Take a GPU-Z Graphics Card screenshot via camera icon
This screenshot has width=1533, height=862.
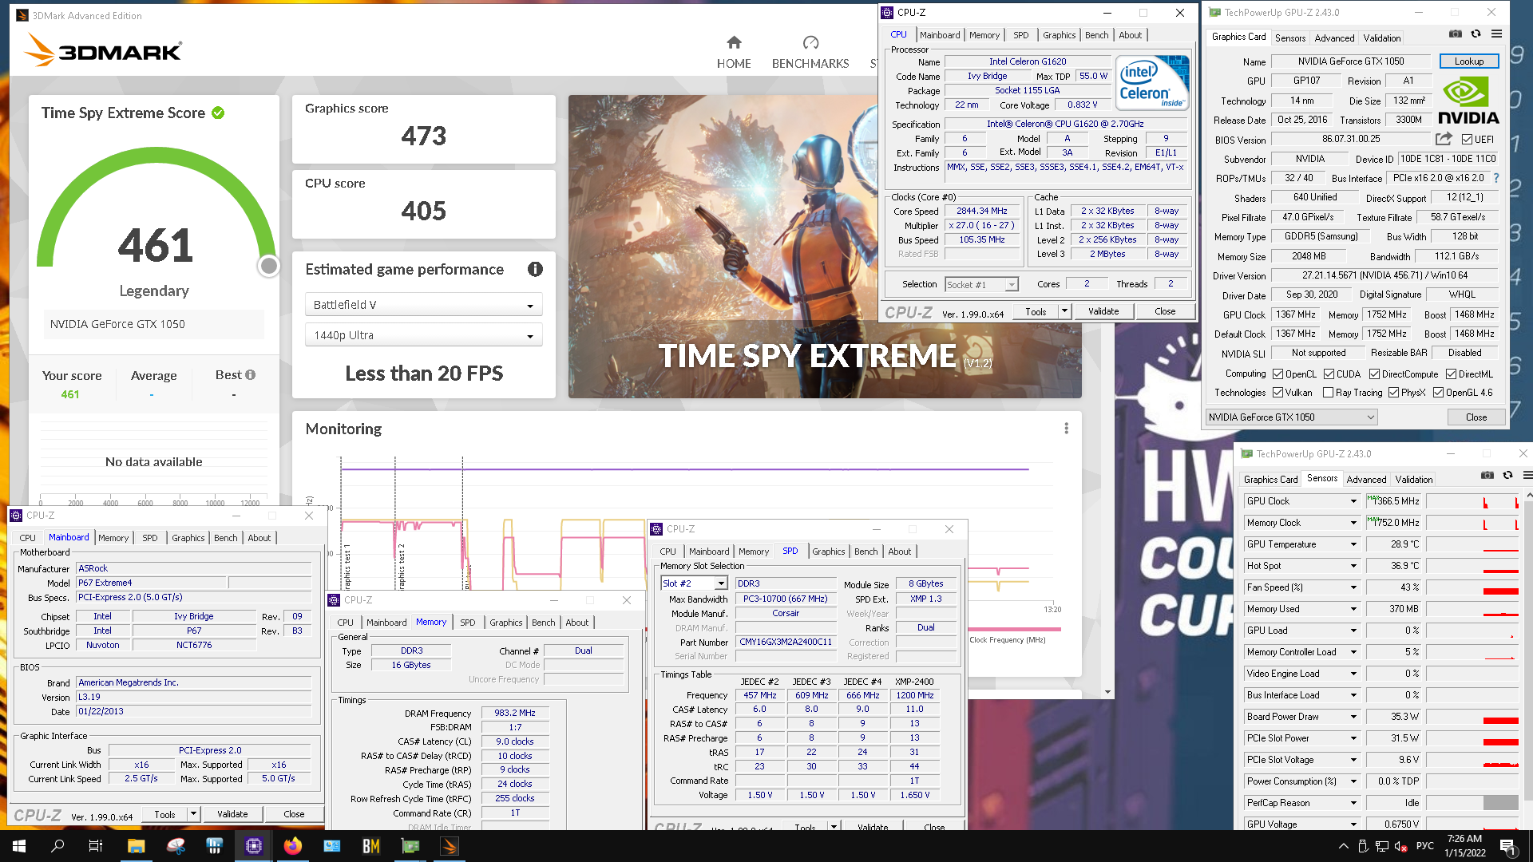(x=1456, y=34)
